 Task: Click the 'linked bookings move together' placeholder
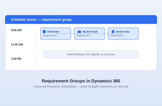tap(91, 55)
